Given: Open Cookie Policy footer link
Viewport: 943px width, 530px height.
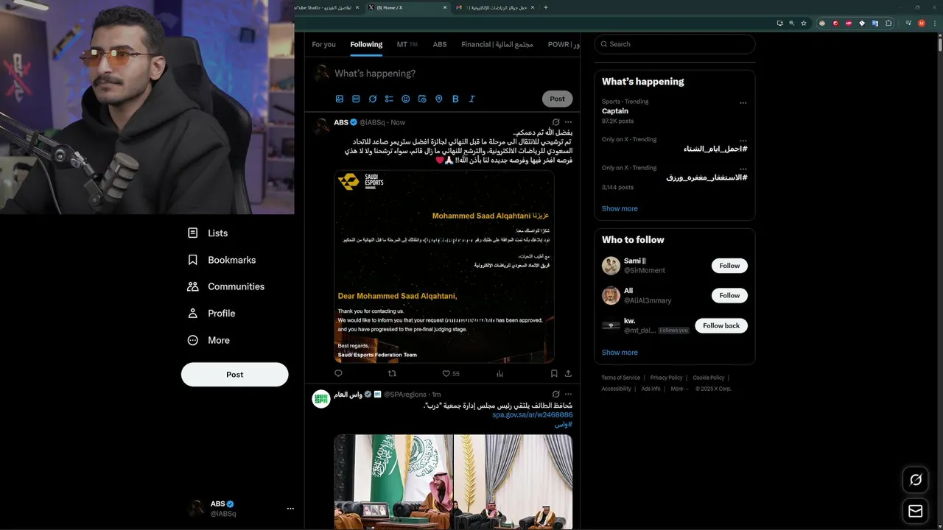Looking at the screenshot, I should pos(708,378).
